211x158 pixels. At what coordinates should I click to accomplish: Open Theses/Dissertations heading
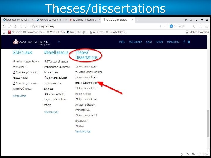pyautogui.click(x=86, y=55)
